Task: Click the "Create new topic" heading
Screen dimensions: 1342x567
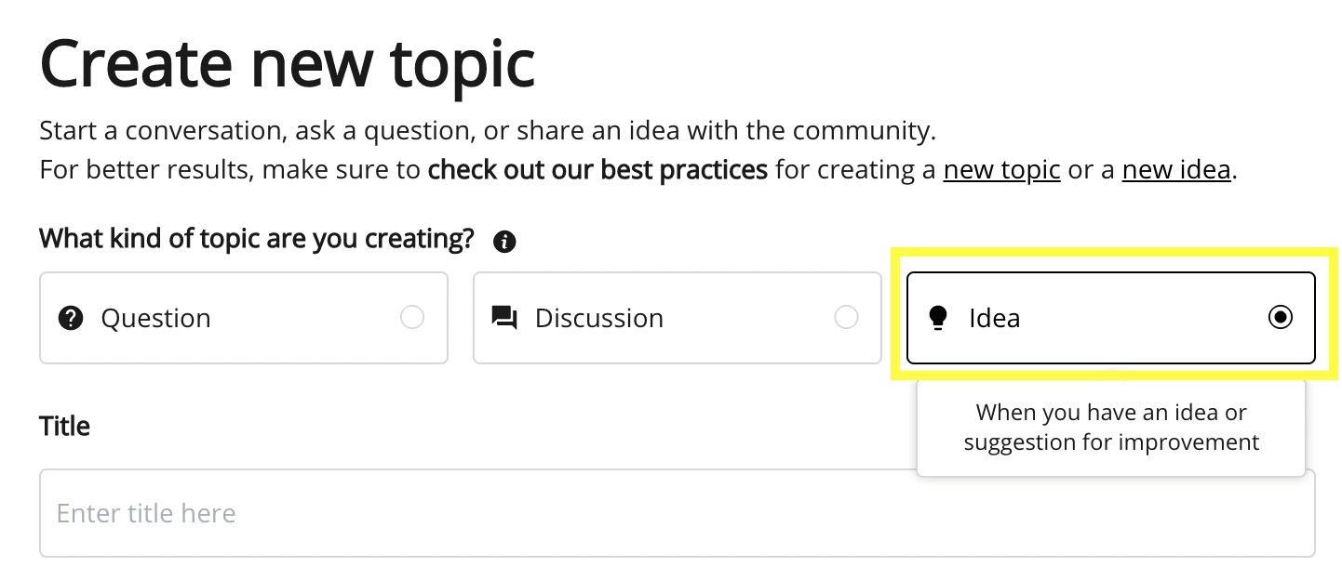Action: point(288,63)
